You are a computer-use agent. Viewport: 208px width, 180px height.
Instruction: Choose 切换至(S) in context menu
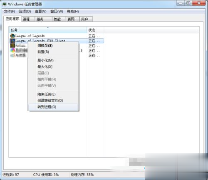[x=53, y=46]
